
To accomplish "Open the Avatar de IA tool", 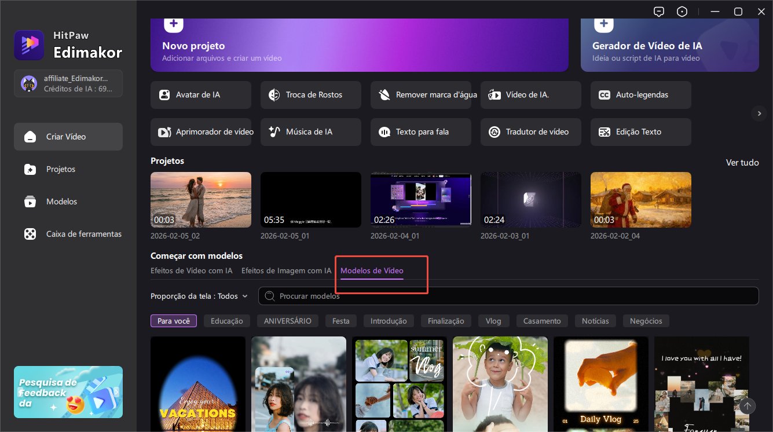I will click(x=200, y=95).
